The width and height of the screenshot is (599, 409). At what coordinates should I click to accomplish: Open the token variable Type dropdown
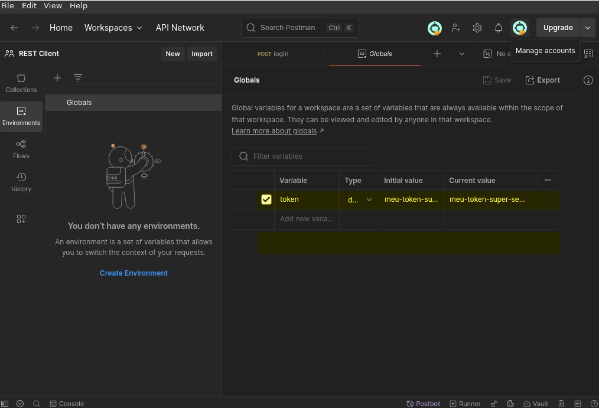click(x=359, y=199)
